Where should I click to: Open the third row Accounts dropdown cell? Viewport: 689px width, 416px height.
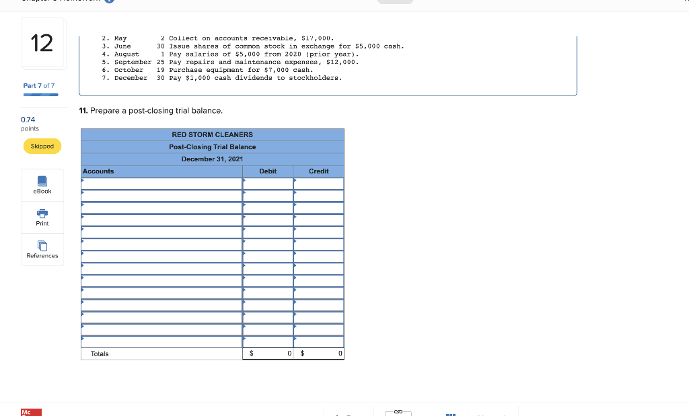pos(161,208)
